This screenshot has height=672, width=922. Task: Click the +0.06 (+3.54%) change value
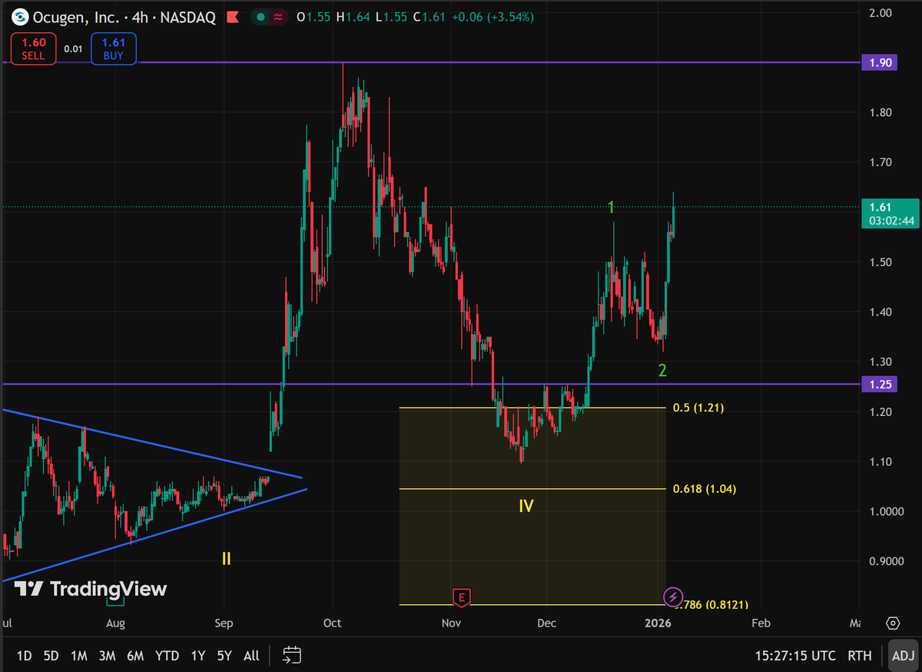(x=493, y=17)
